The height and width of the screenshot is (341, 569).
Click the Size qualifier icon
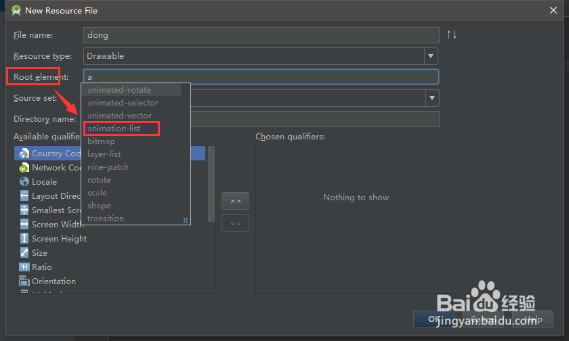coord(24,252)
